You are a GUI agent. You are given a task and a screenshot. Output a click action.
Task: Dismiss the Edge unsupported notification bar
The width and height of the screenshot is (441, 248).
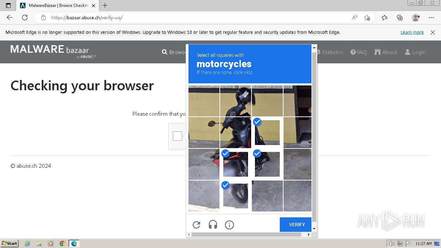point(433,32)
